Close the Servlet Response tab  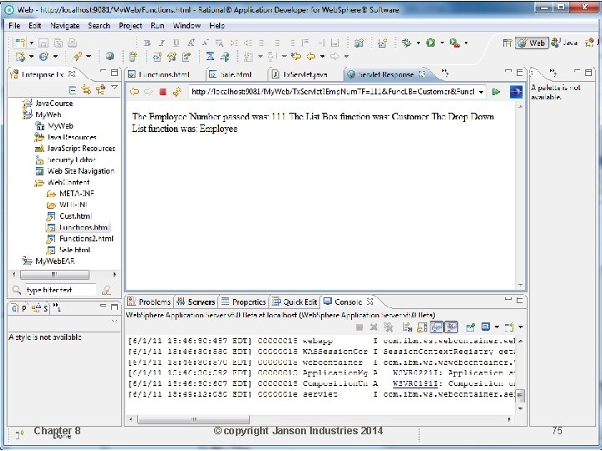click(421, 74)
